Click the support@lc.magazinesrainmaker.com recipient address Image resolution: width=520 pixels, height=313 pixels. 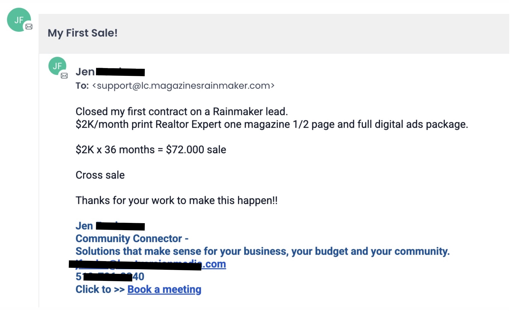[x=183, y=86]
